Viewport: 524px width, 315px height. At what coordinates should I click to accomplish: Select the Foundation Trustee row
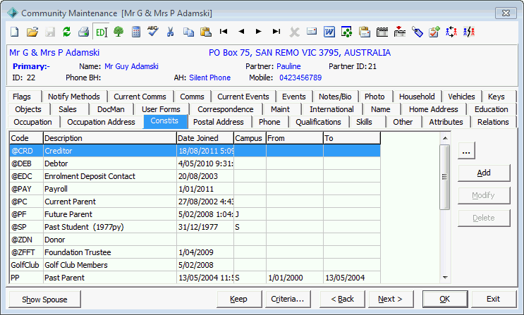[195, 252]
